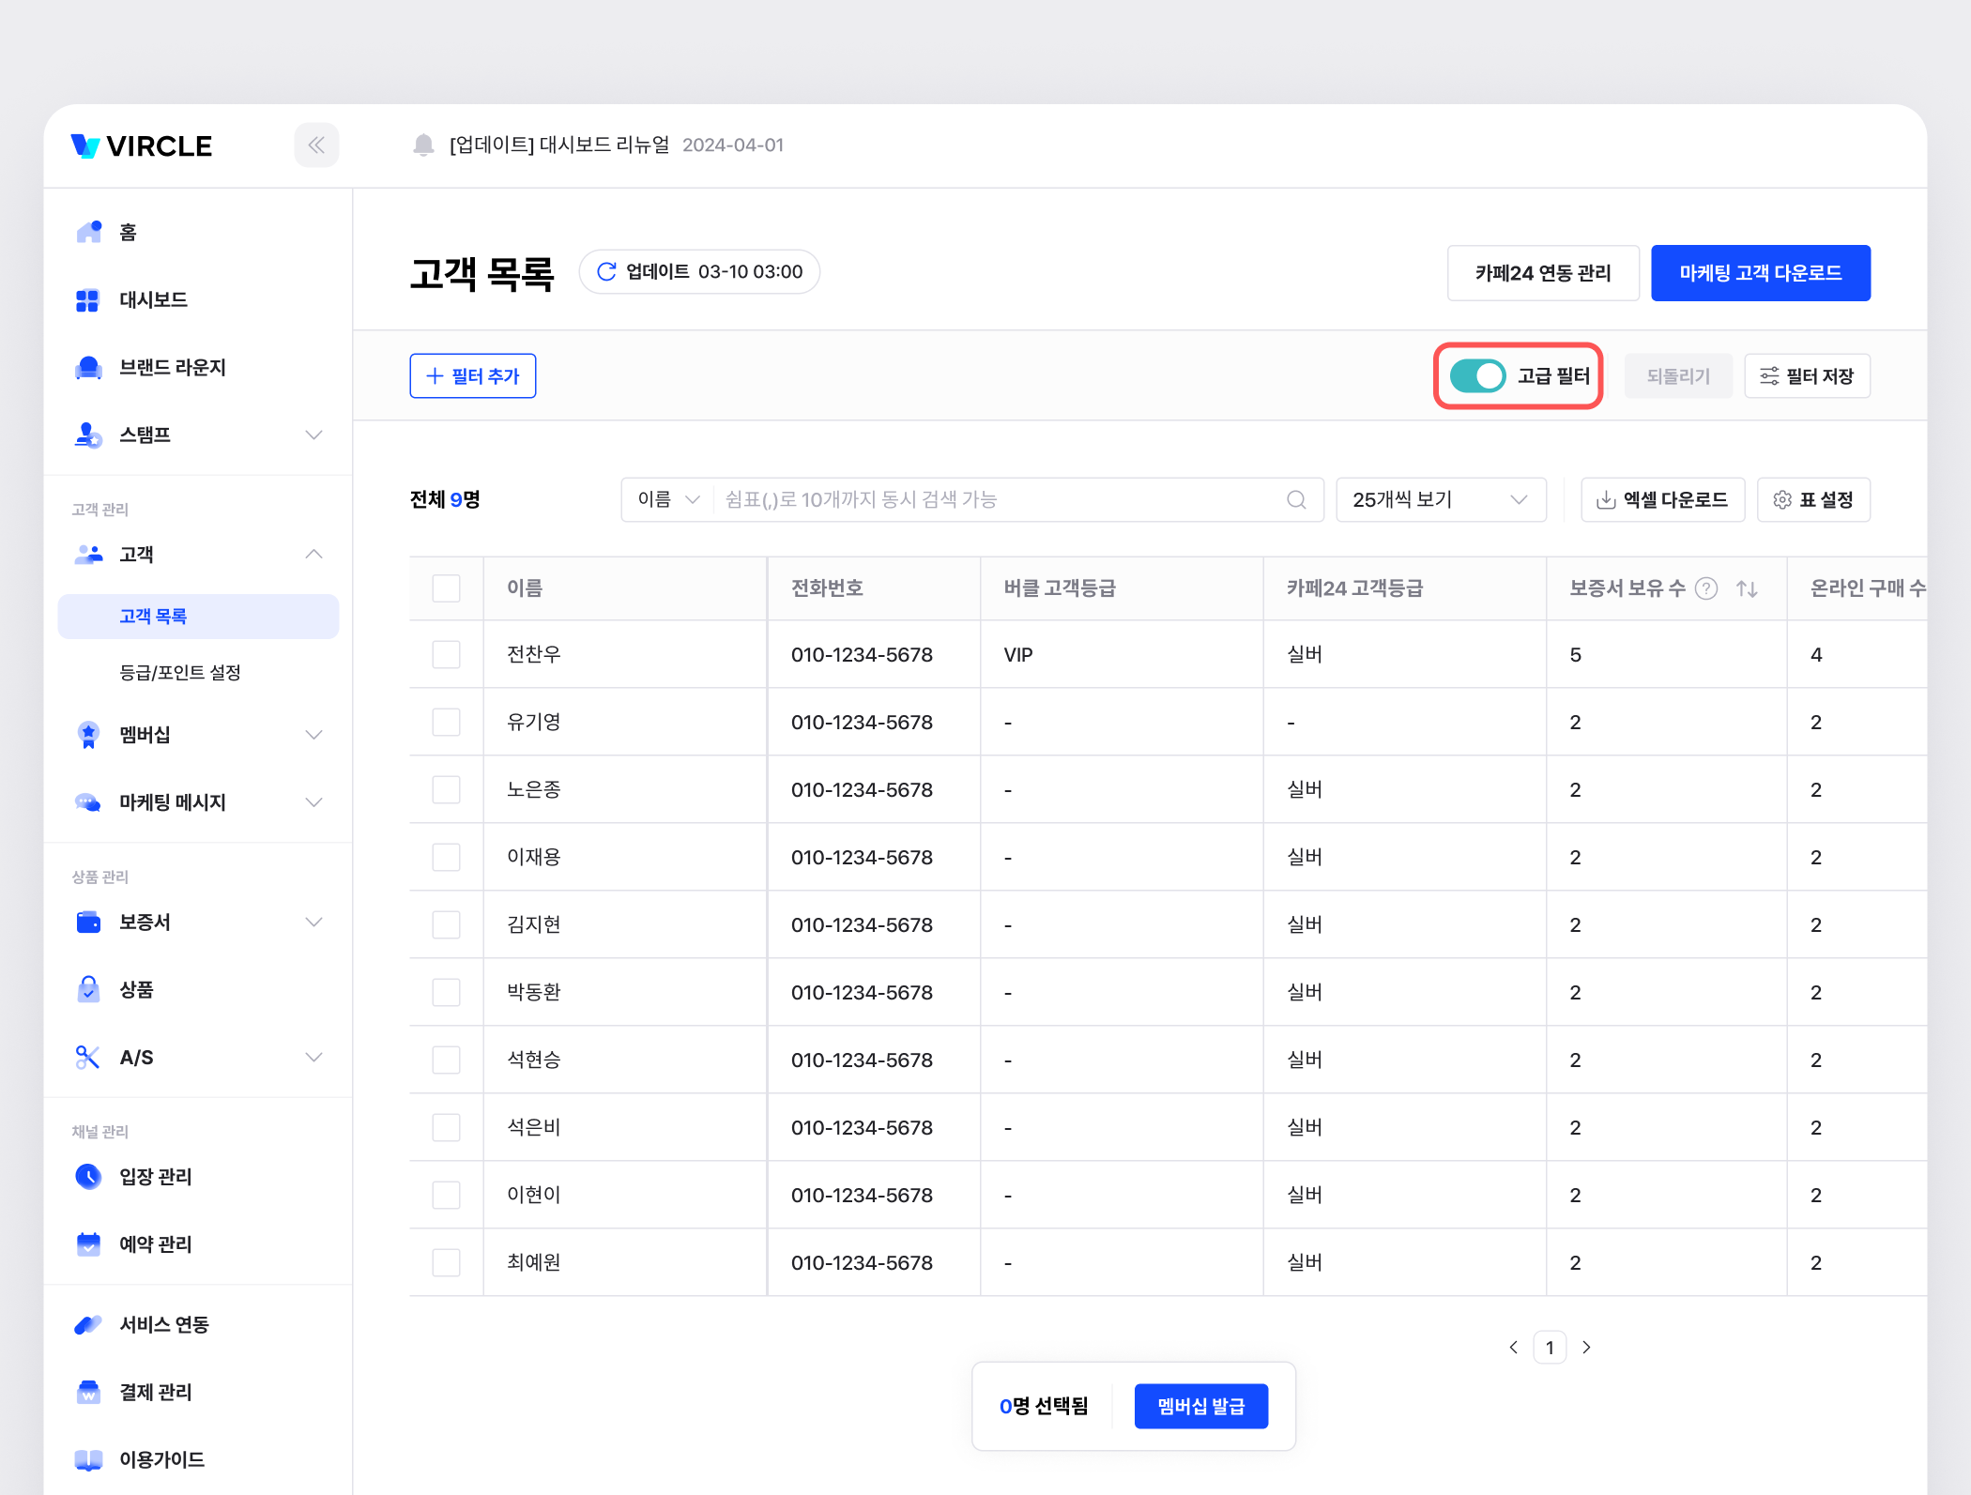
Task: Check the select-all header checkbox
Action: [x=446, y=588]
